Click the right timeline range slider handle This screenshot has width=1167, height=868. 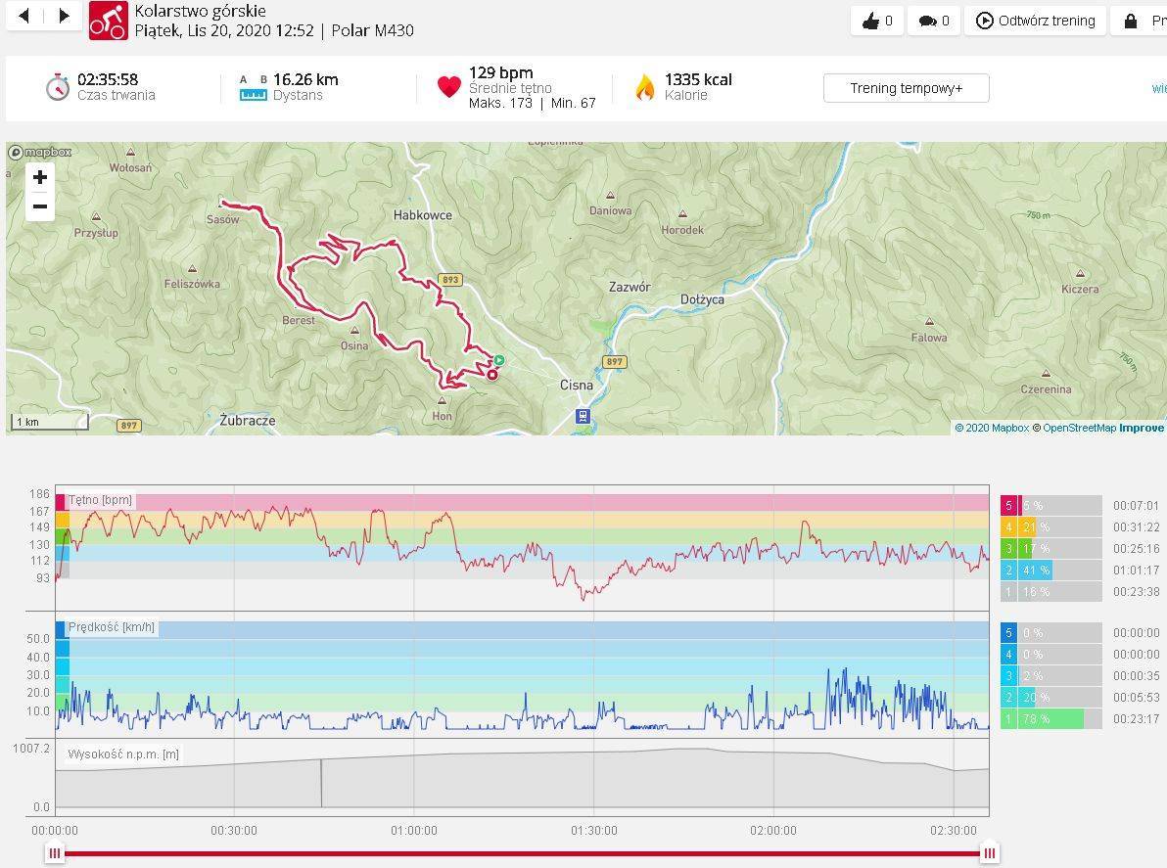click(x=990, y=853)
